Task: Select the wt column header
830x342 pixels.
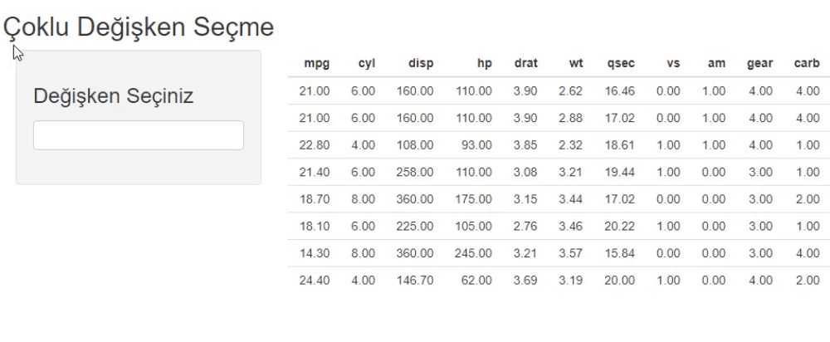Action: (576, 64)
